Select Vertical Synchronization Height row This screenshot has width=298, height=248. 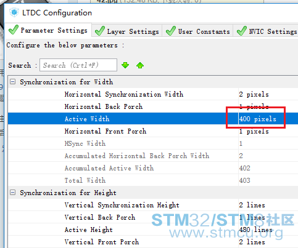(153, 205)
